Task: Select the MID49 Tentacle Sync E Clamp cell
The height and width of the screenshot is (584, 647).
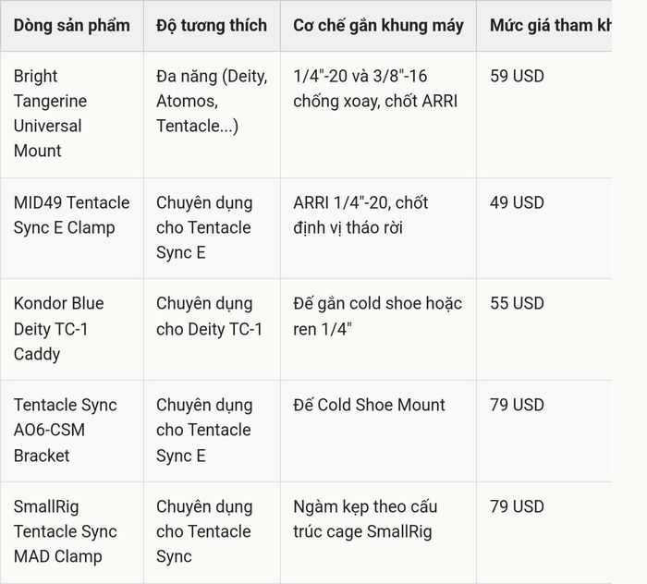Action: (x=72, y=228)
